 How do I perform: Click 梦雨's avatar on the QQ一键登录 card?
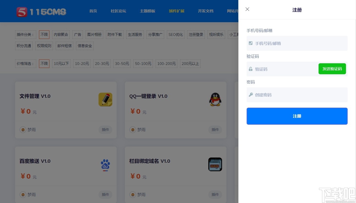[133, 130]
